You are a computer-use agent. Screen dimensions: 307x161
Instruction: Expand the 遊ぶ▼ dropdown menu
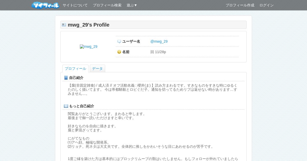(132, 5)
